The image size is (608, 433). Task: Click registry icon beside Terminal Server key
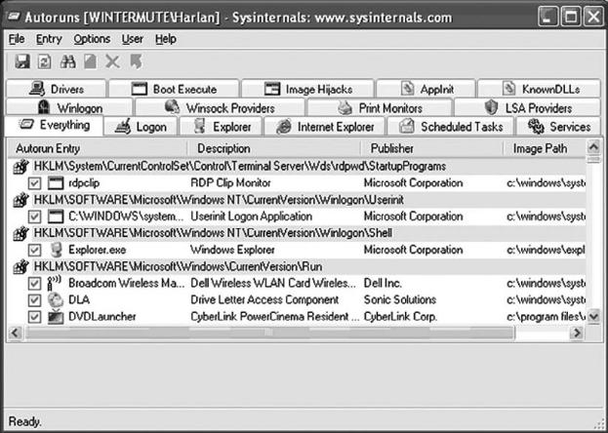point(20,167)
